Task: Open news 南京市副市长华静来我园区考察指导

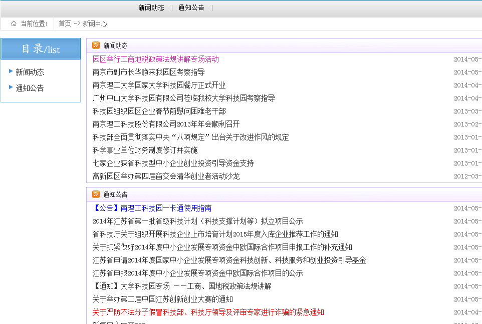Action: [x=149, y=72]
